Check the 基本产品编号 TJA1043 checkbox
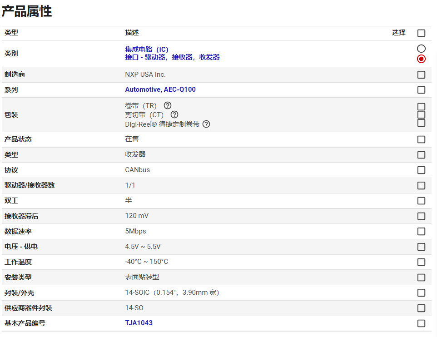Image resolution: width=437 pixels, height=337 pixels. (421, 323)
